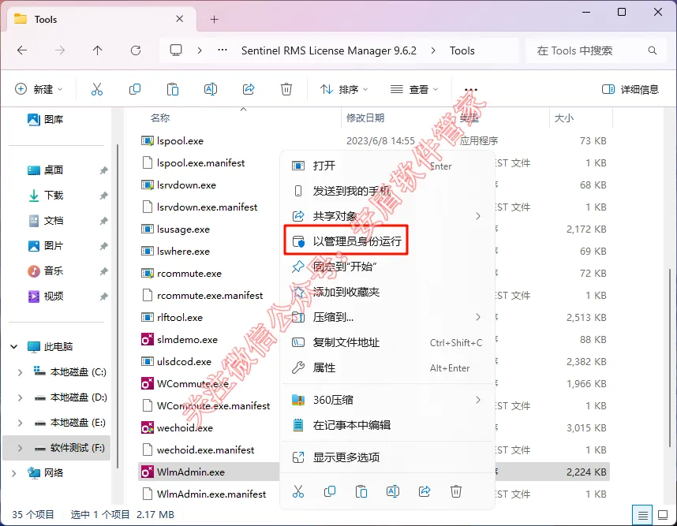Click the Share icon in the context menu
The width and height of the screenshot is (677, 526).
[425, 491]
